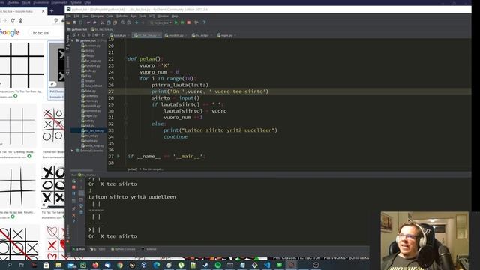Click the browser home button
Image resolution: width=480 pixels, height=270 pixels.
click(x=21, y=20)
